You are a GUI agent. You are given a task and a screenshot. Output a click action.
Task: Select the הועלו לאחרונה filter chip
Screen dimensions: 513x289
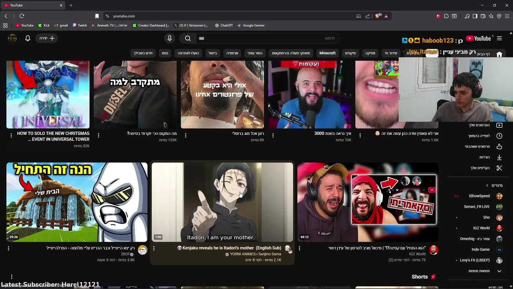[x=188, y=53]
